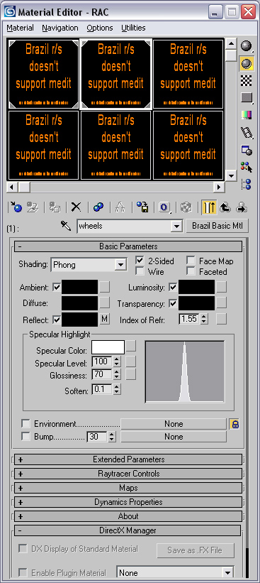Click the Environment None map button
Viewport: 260px width, 583px height.
click(x=174, y=424)
